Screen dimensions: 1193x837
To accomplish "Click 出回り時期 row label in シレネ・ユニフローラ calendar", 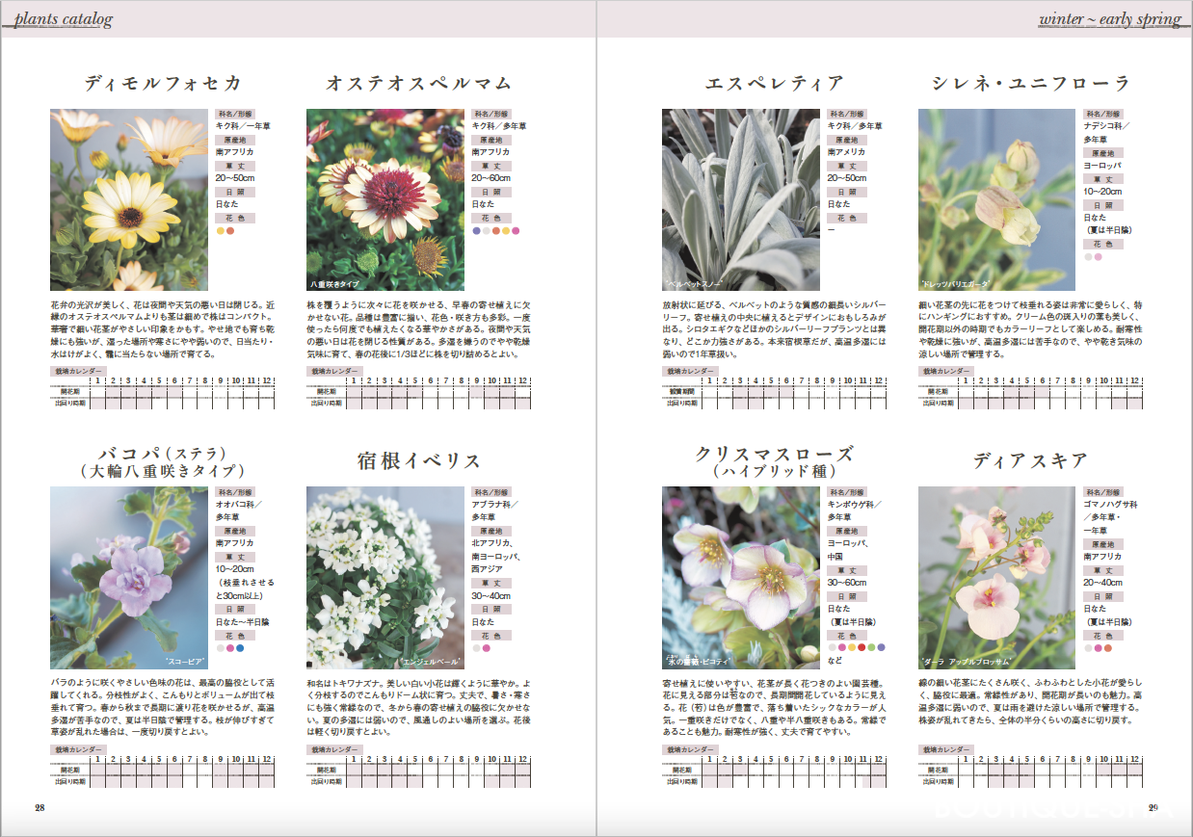I will (940, 404).
